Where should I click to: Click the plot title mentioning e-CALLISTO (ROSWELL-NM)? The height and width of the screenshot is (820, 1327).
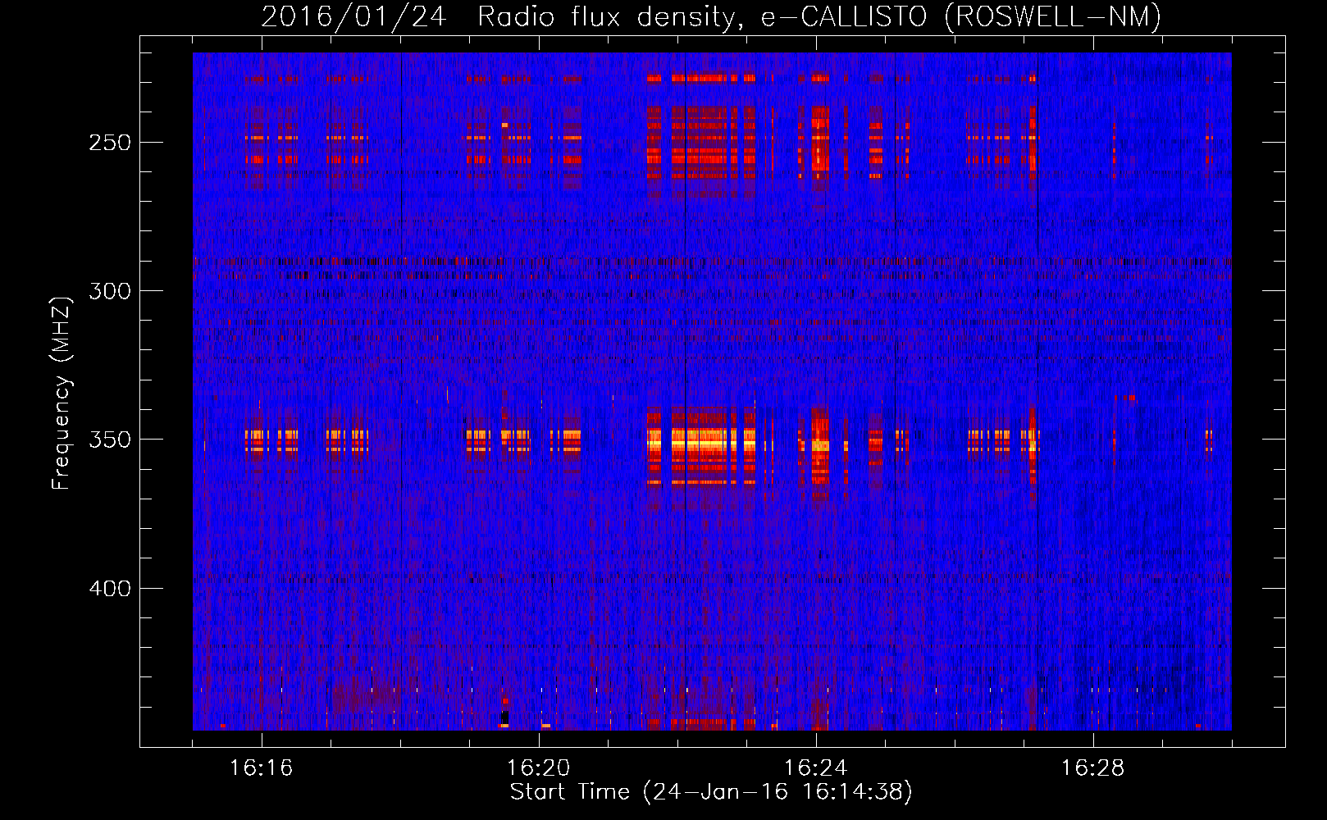click(711, 16)
